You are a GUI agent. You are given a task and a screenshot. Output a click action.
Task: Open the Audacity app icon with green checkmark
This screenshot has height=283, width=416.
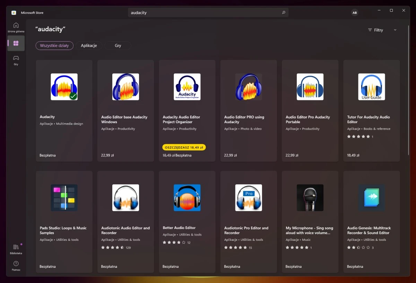pos(64,87)
